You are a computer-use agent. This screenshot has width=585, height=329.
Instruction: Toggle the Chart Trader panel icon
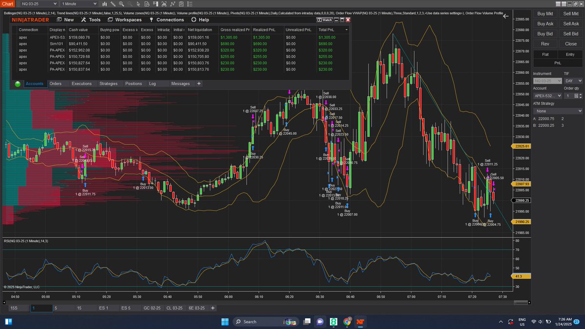(156, 4)
